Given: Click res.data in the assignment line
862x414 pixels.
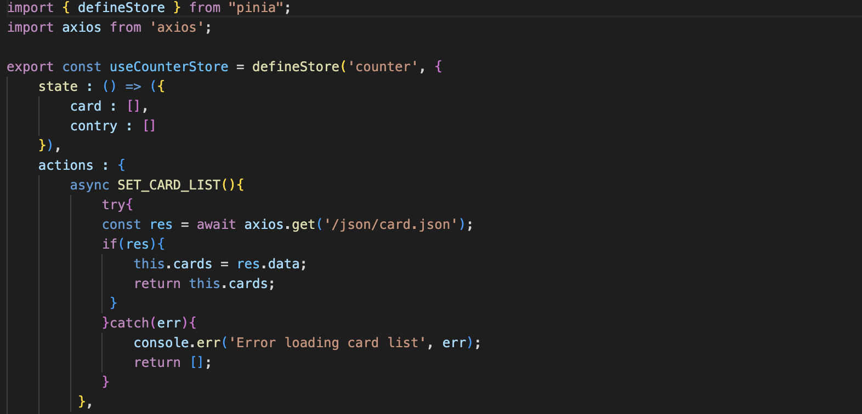Looking at the screenshot, I should (268, 264).
